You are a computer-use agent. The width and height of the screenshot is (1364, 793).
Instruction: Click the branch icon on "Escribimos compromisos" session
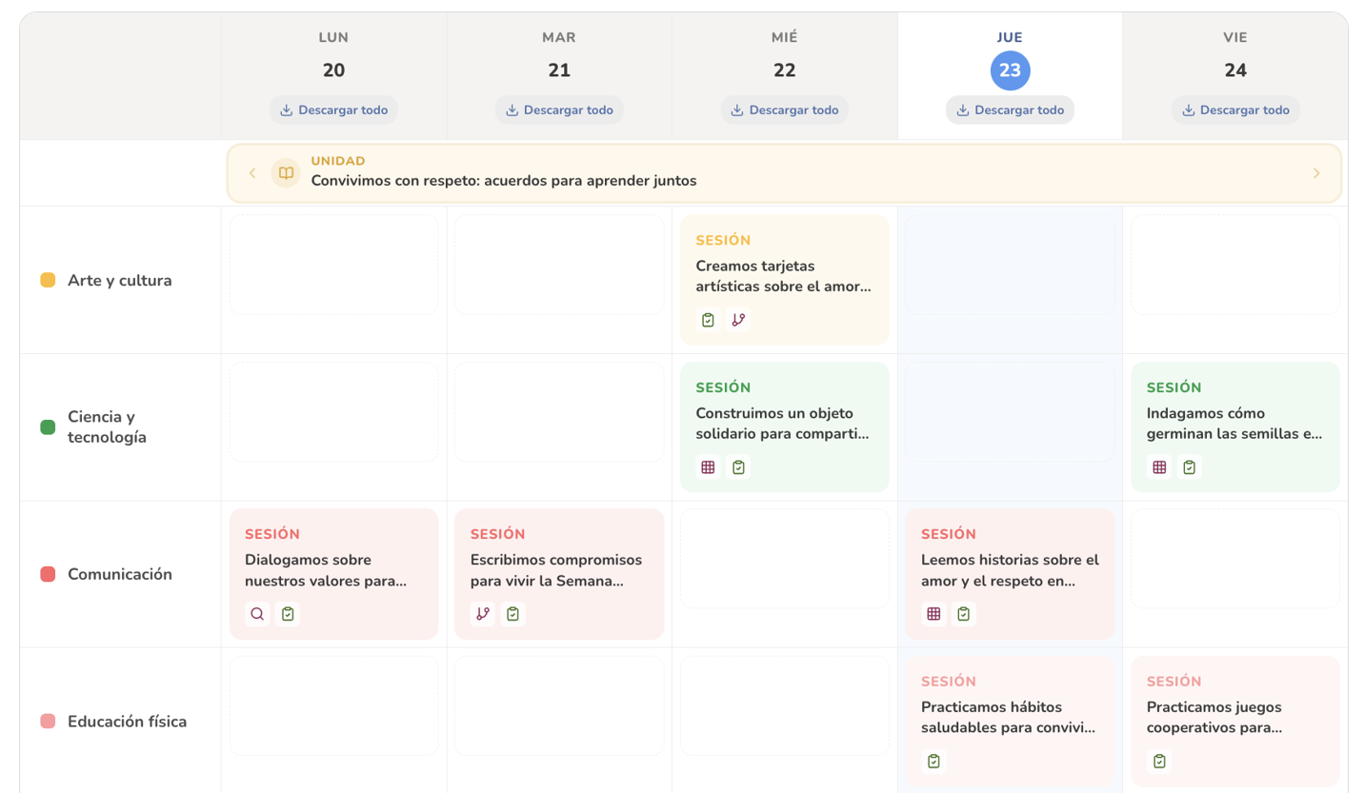click(483, 614)
